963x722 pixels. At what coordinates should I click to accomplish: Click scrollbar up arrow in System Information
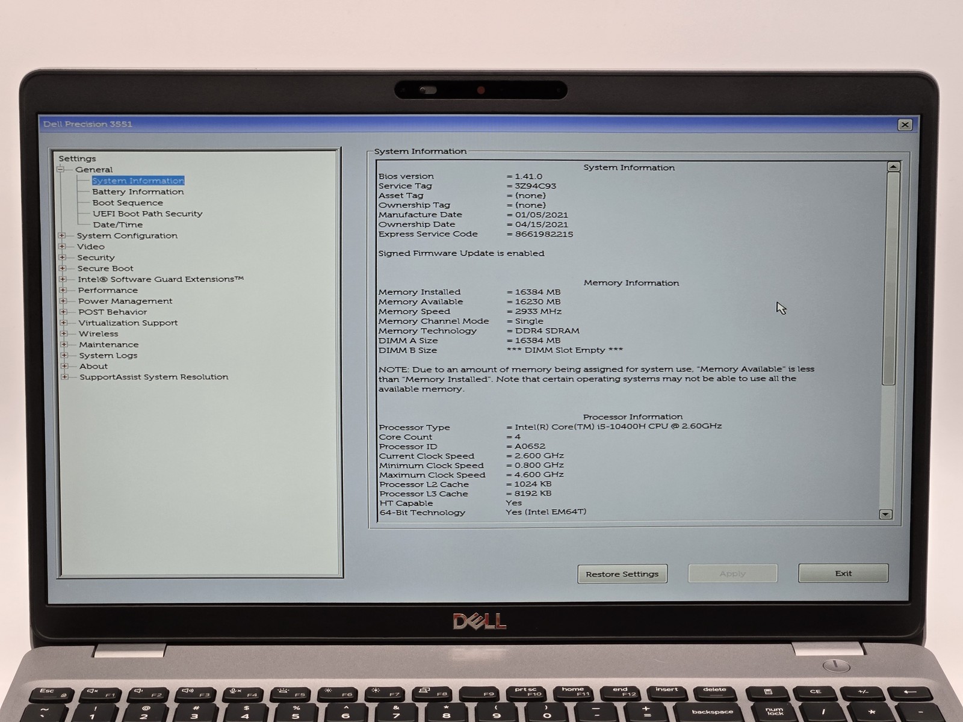[x=894, y=167]
